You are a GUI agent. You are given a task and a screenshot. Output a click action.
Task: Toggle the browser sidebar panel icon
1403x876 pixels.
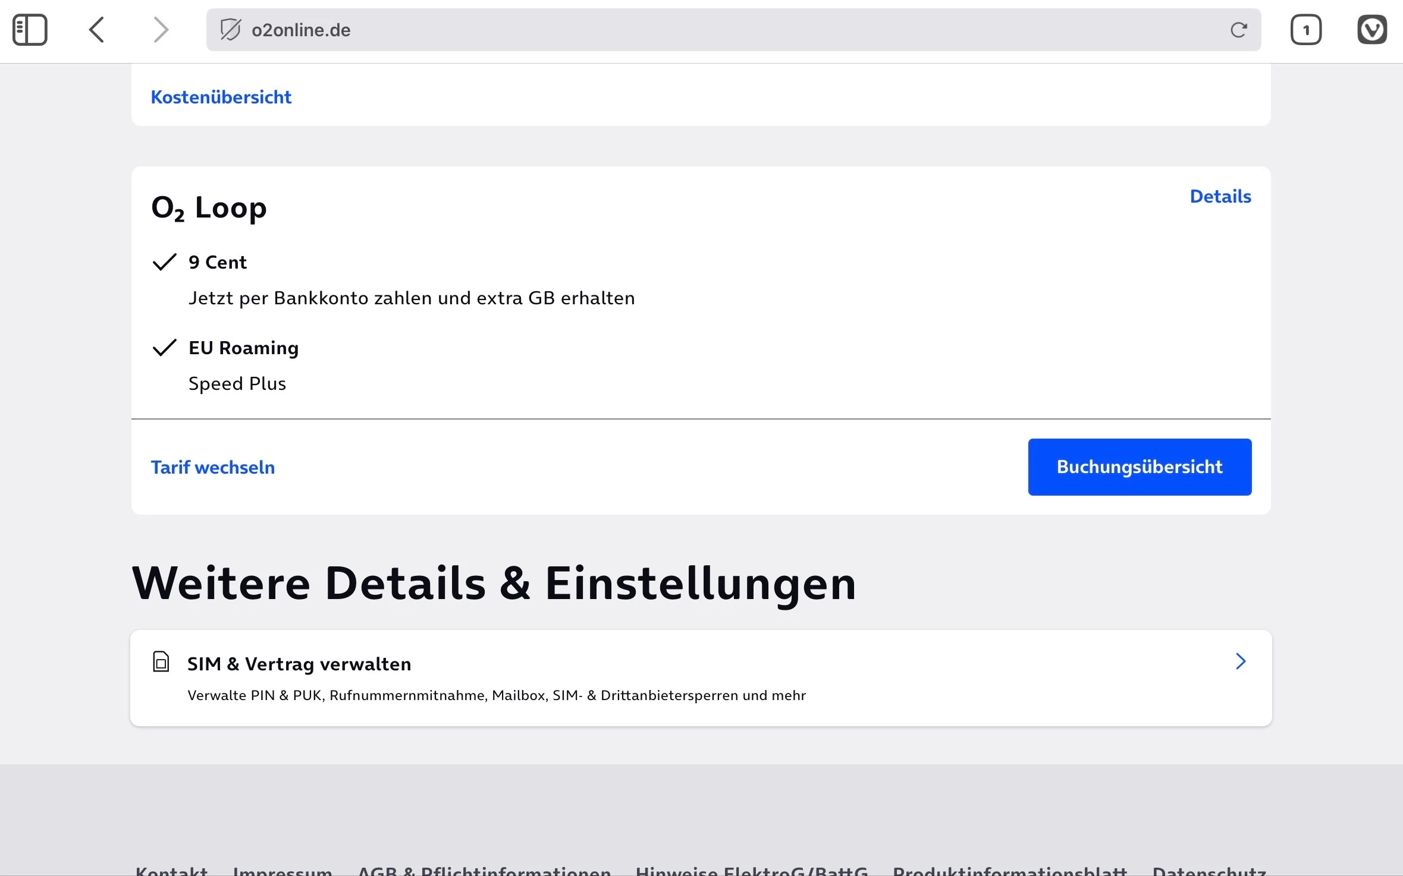tap(30, 30)
